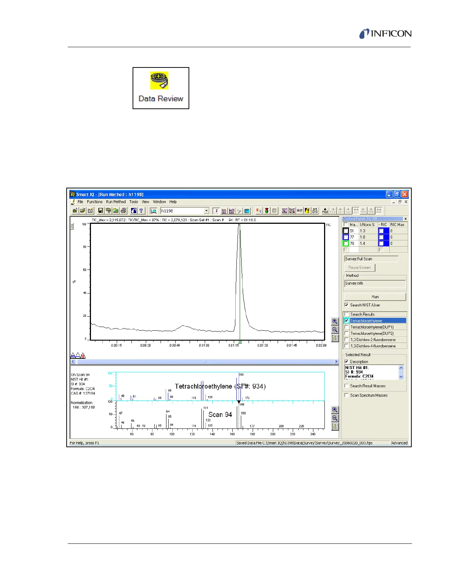Toggle the checkbox for mass 77
The height and width of the screenshot is (584, 450).
(346, 237)
